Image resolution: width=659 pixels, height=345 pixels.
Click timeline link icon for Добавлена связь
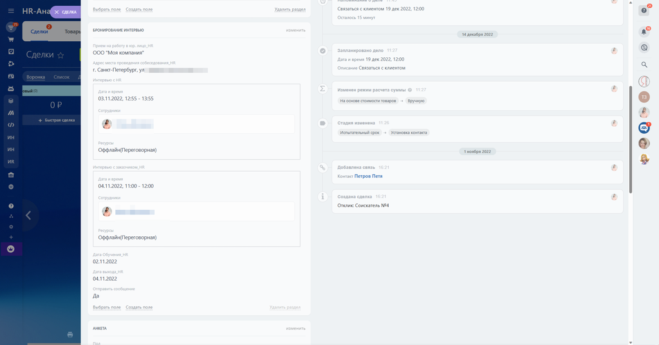(x=323, y=167)
